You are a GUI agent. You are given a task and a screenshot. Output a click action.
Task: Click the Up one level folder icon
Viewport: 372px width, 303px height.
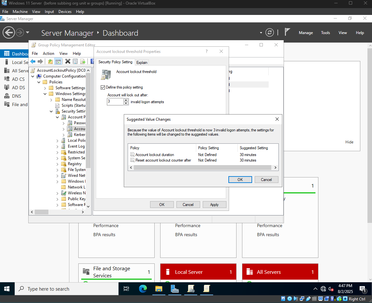click(x=50, y=62)
